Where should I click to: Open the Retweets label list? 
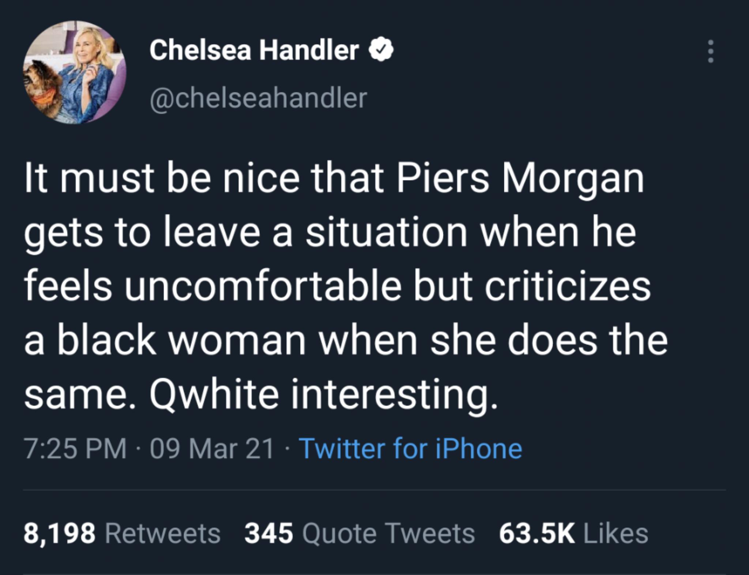pos(163,533)
